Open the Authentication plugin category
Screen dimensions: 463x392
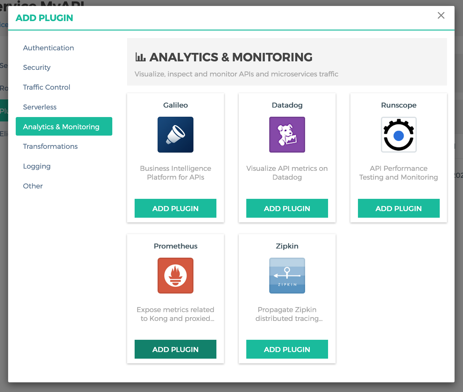point(48,48)
